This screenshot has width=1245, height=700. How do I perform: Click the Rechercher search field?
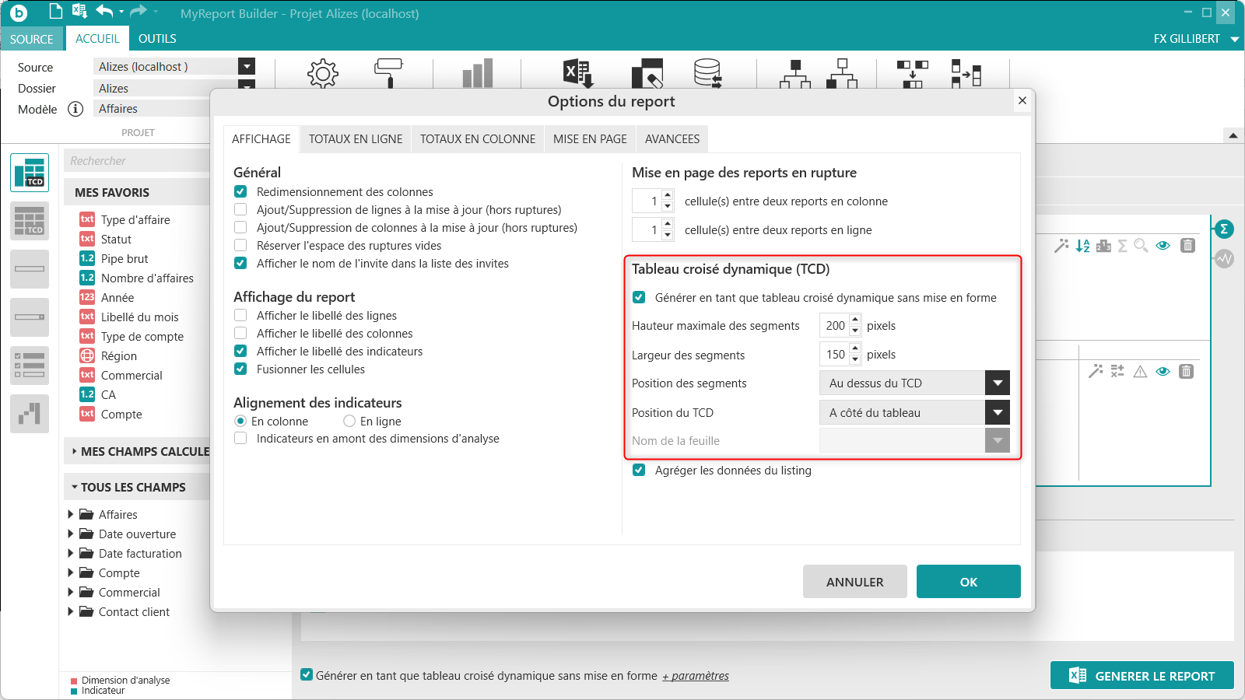pos(136,161)
